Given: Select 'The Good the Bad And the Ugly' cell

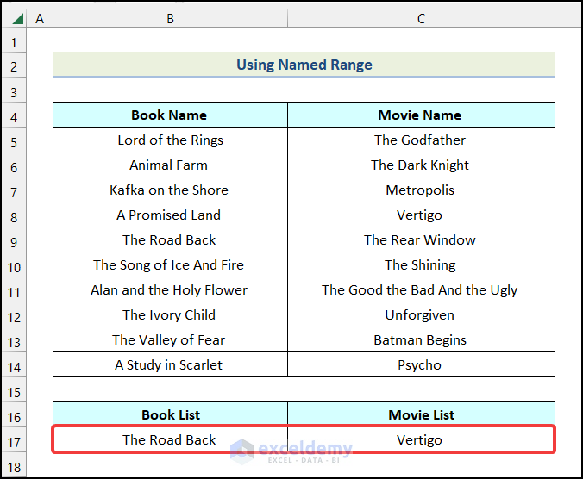Looking at the screenshot, I should pyautogui.click(x=421, y=290).
